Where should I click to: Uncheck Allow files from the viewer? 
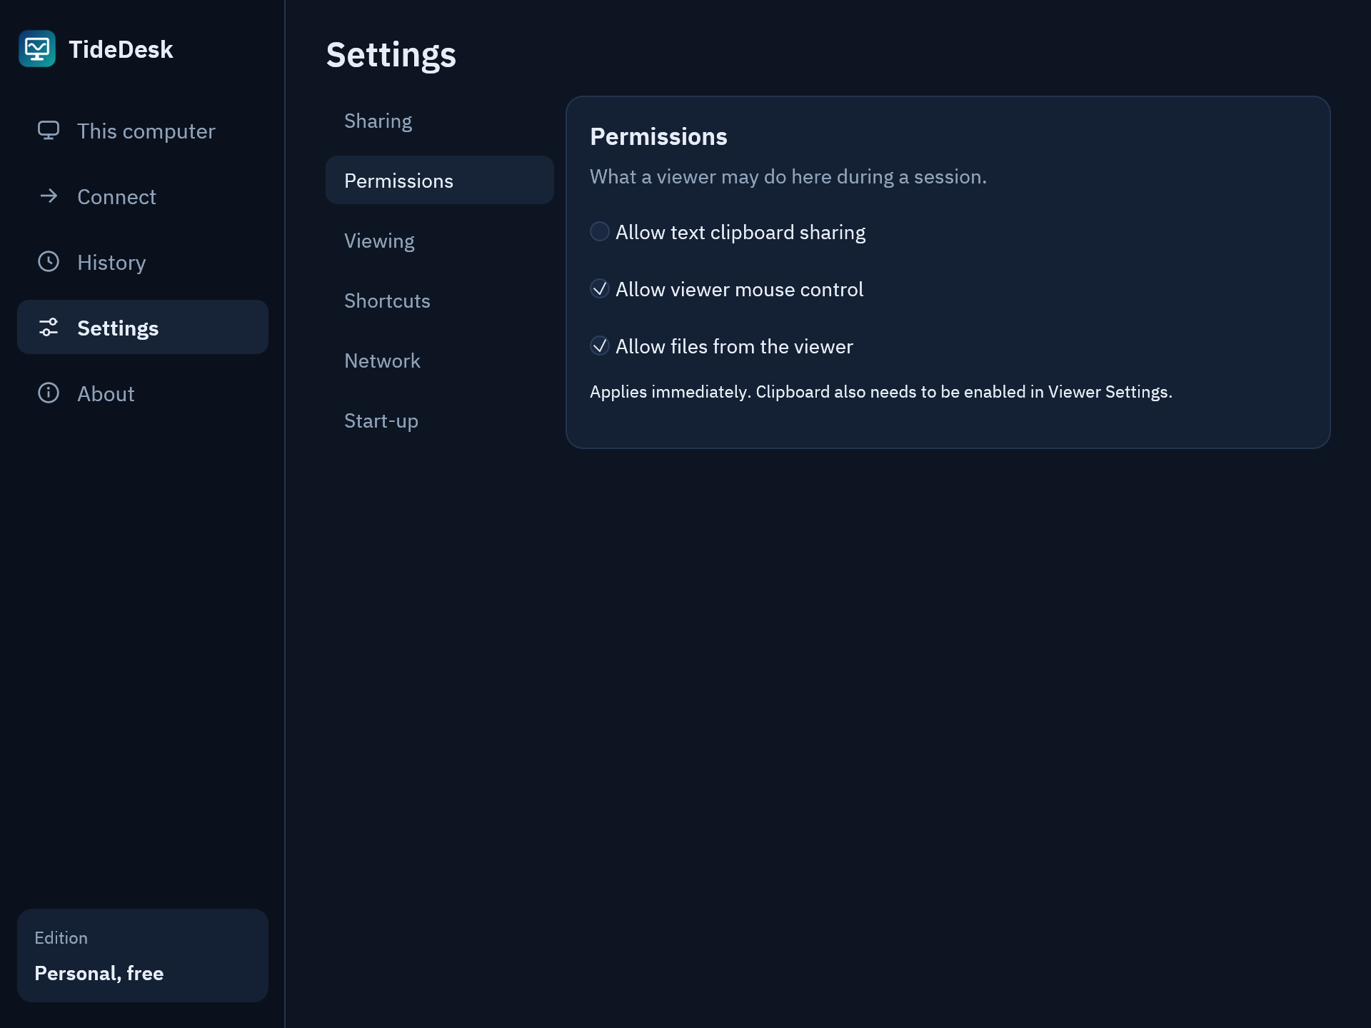click(x=600, y=346)
